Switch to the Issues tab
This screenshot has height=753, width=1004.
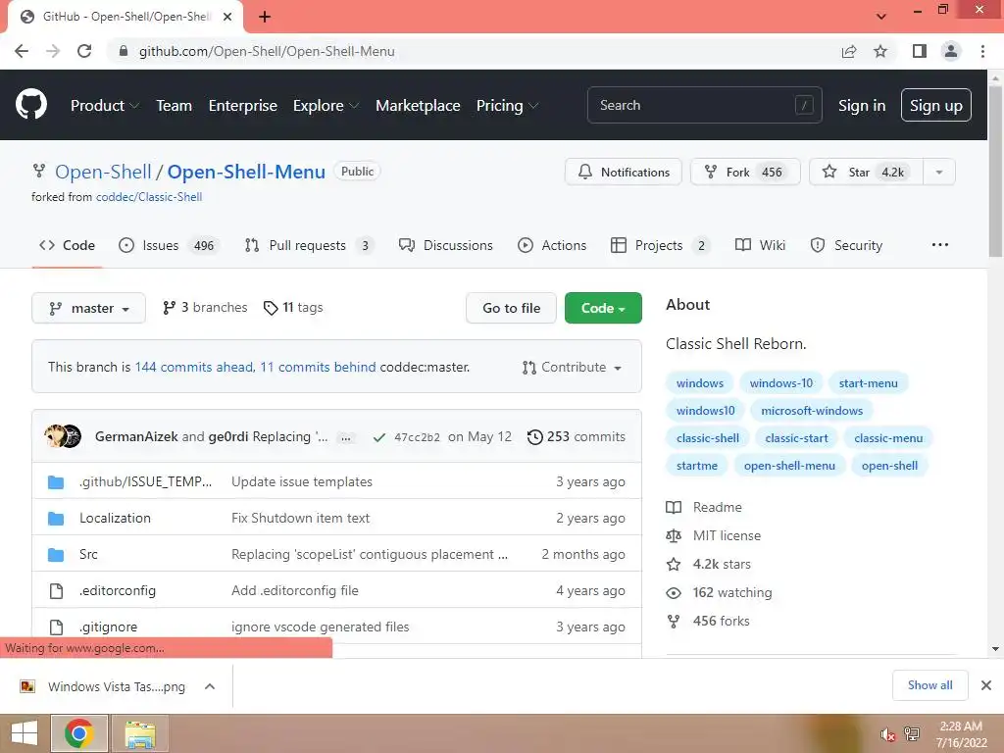pyautogui.click(x=170, y=245)
